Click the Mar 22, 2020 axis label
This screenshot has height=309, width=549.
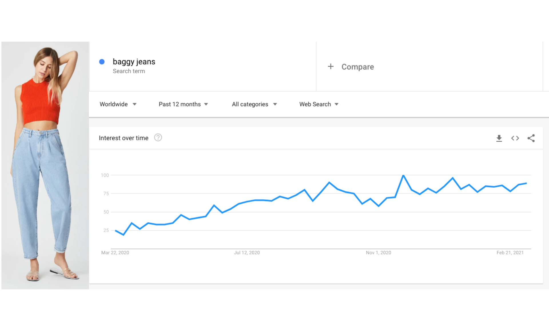point(115,253)
